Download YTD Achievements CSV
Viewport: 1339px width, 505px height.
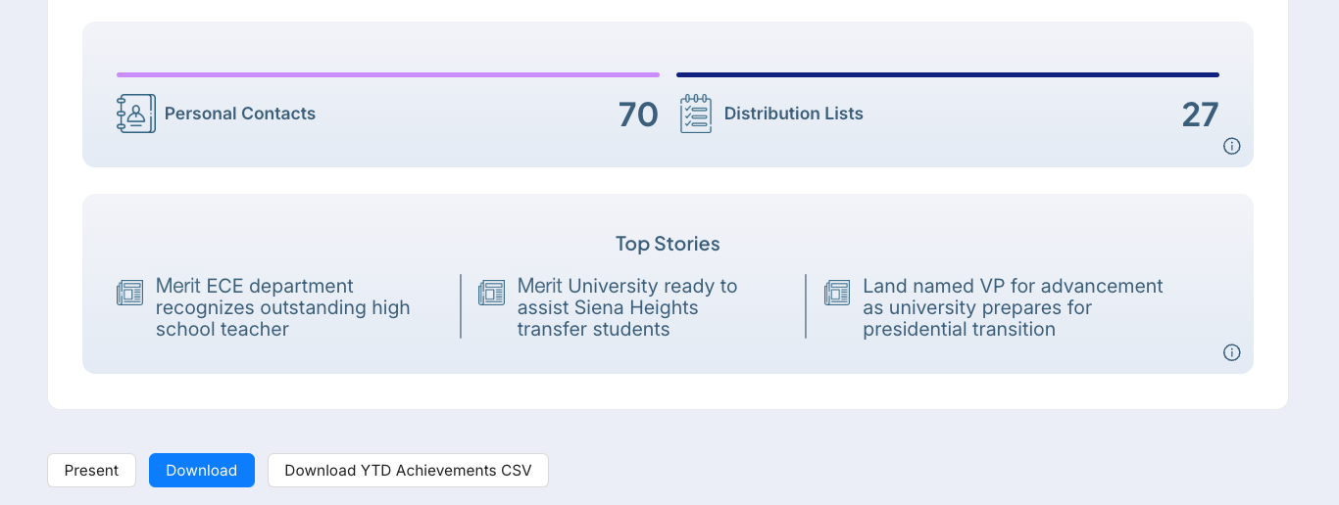pos(408,470)
